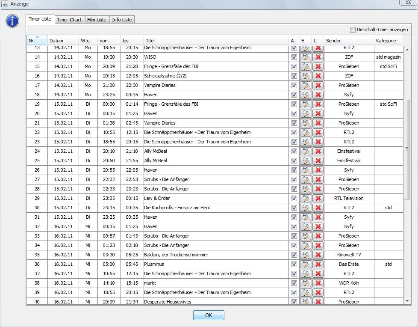Click the WDR Köln sender cell

(349, 283)
